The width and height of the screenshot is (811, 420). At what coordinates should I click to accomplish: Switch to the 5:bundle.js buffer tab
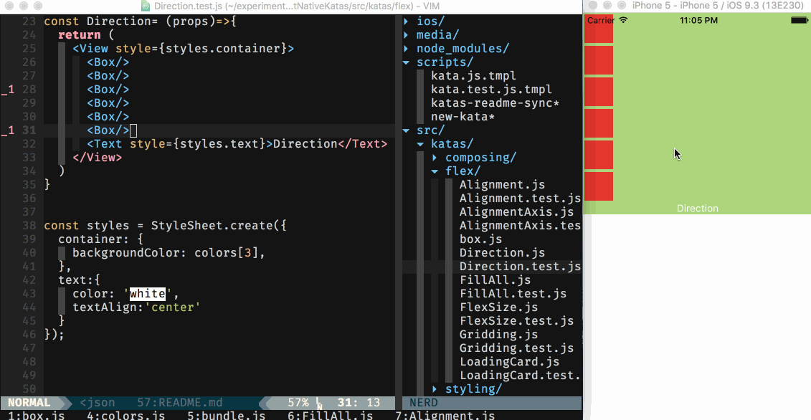226,416
